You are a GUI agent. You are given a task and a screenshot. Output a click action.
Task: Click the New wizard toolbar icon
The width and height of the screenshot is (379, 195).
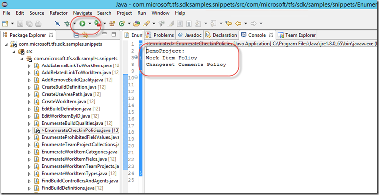pos(5,24)
